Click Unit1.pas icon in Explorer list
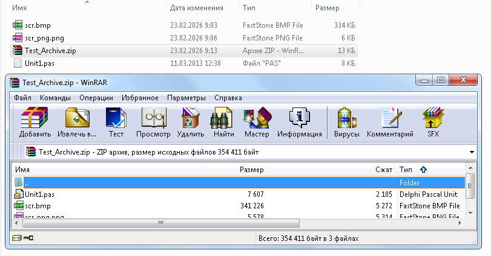This screenshot has width=491, height=256. [18, 63]
